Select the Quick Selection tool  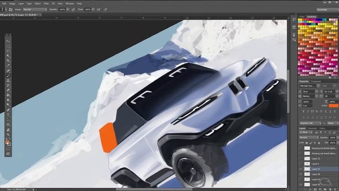8,56
